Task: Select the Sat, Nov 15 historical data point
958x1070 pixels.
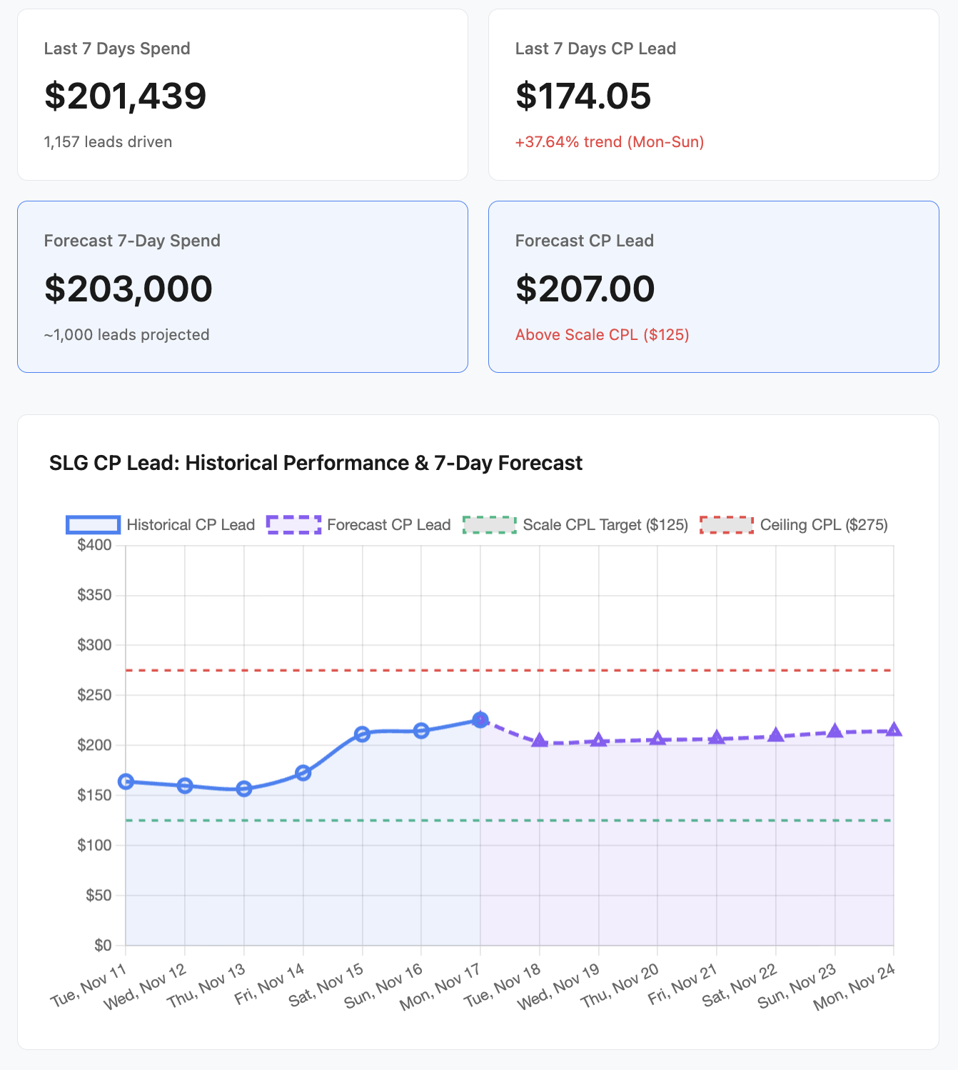Action: (x=362, y=734)
